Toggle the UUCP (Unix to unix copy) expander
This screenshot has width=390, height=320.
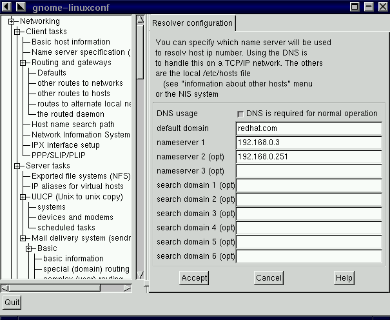point(23,197)
